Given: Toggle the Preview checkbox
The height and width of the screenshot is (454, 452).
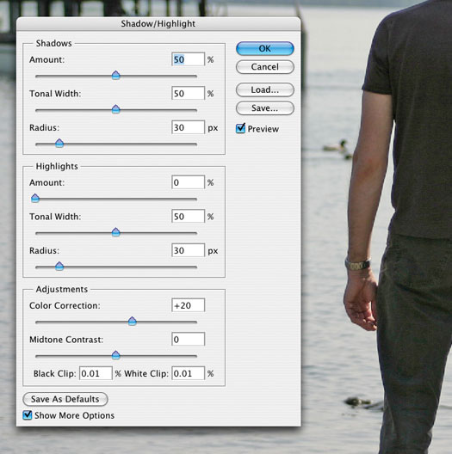Looking at the screenshot, I should (240, 128).
